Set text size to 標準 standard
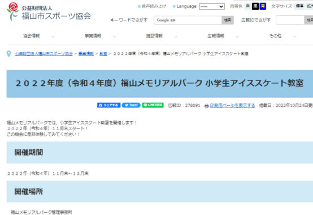 pyautogui.click(x=299, y=6)
